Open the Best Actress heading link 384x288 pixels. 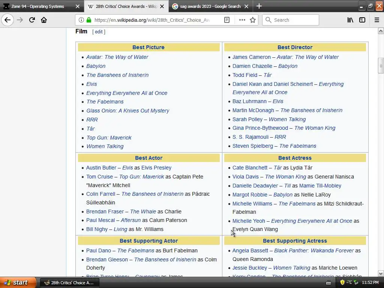[x=295, y=158]
